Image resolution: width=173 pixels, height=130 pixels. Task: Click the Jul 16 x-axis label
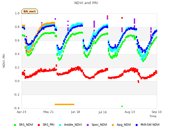click(103, 112)
